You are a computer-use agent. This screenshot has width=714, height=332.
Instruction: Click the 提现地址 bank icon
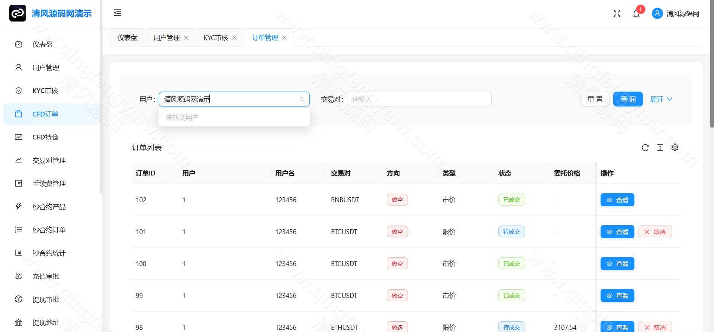tap(19, 322)
